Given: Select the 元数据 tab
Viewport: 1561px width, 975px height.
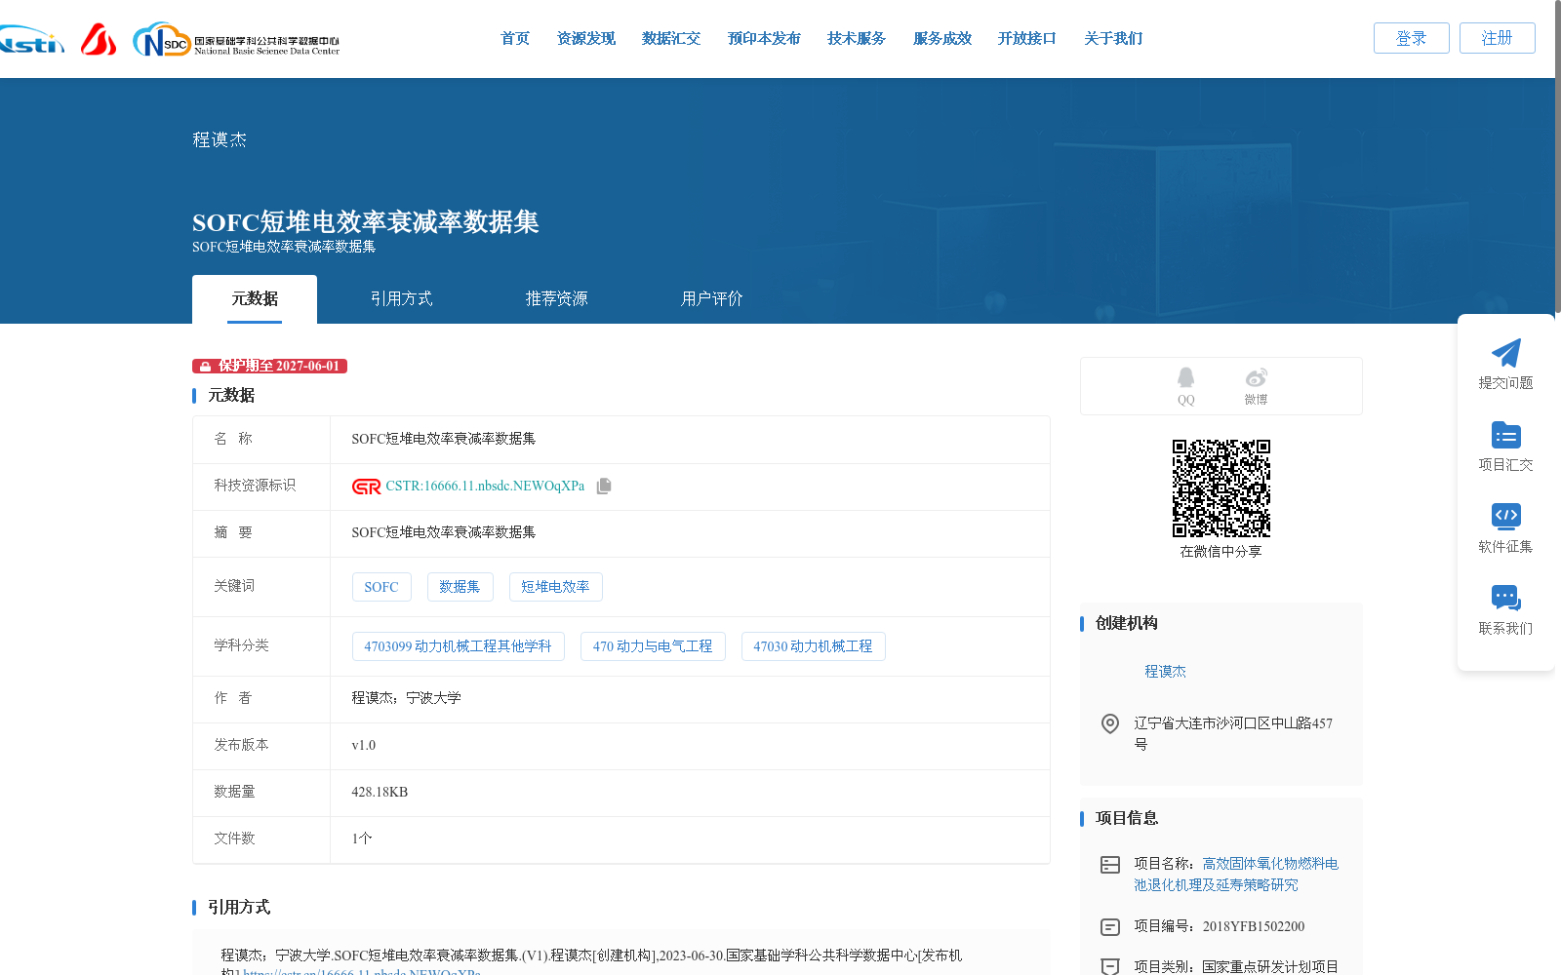Looking at the screenshot, I should click(x=255, y=299).
